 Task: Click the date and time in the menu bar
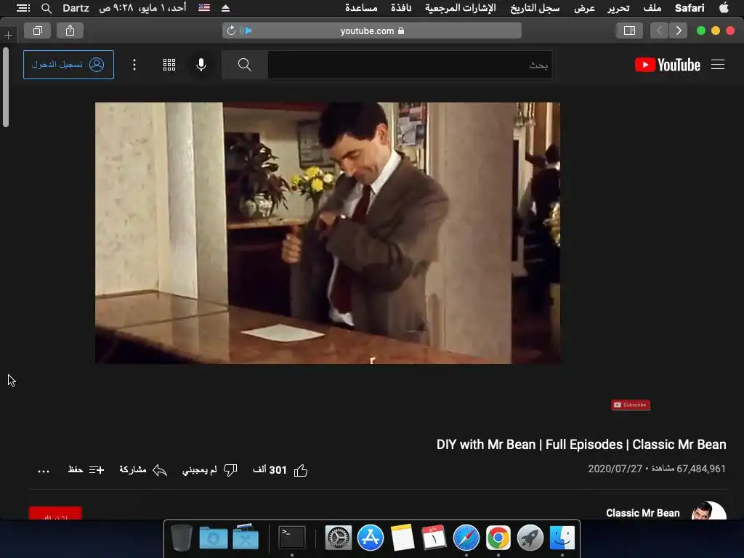pyautogui.click(x=142, y=7)
